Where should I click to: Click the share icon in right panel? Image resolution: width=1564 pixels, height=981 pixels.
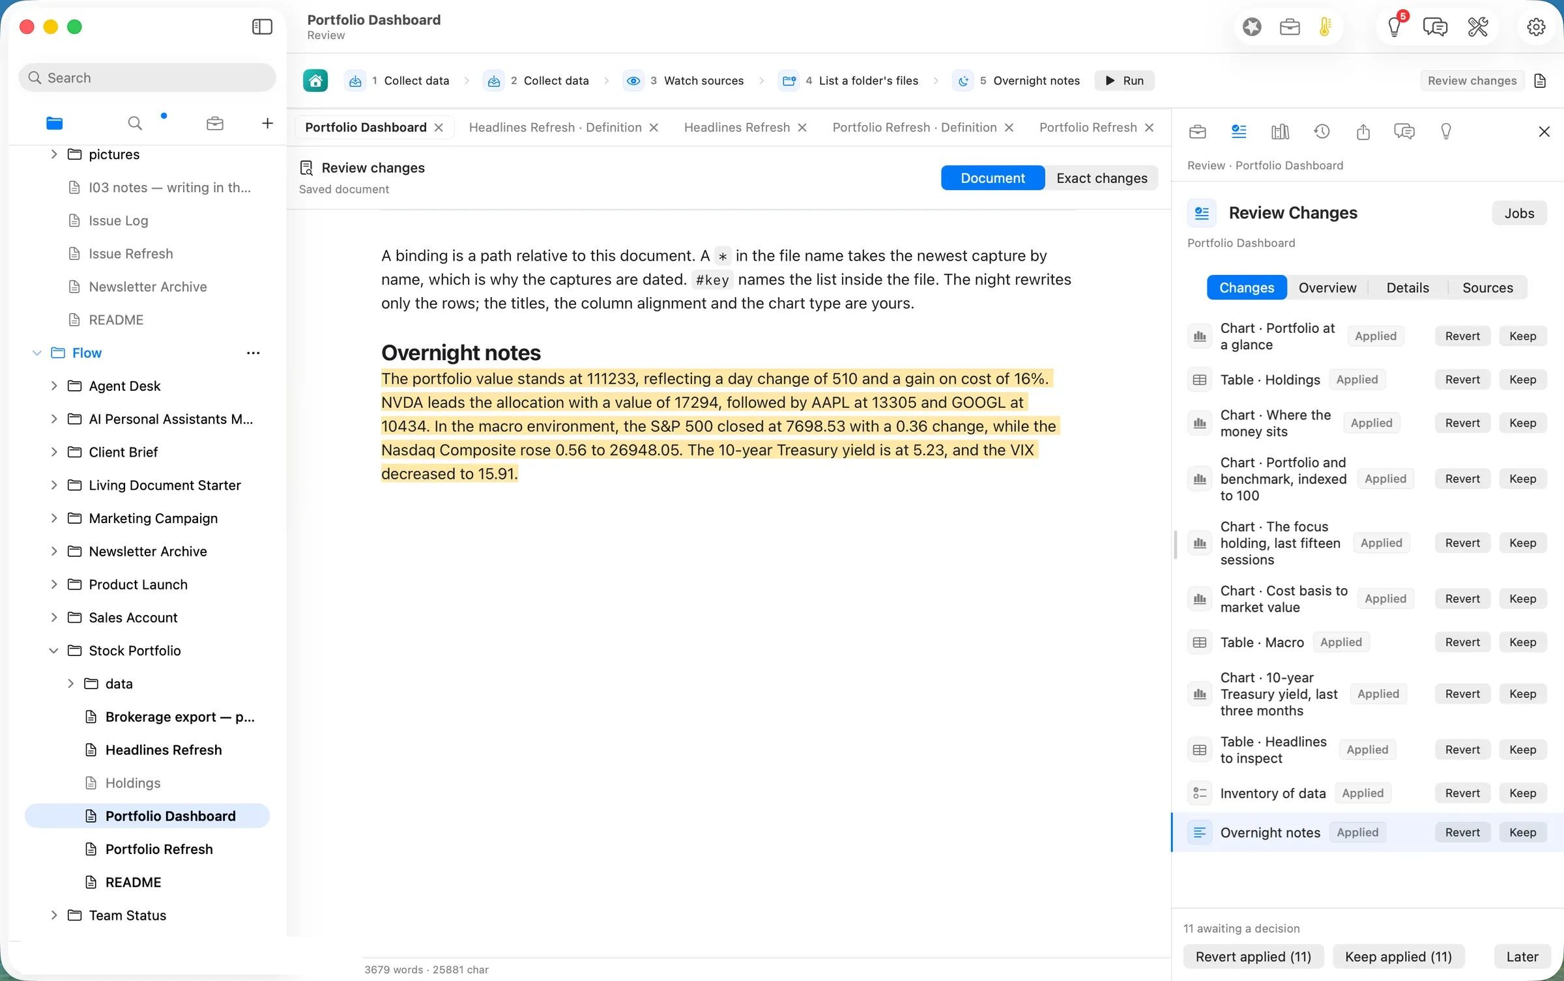[1363, 132]
